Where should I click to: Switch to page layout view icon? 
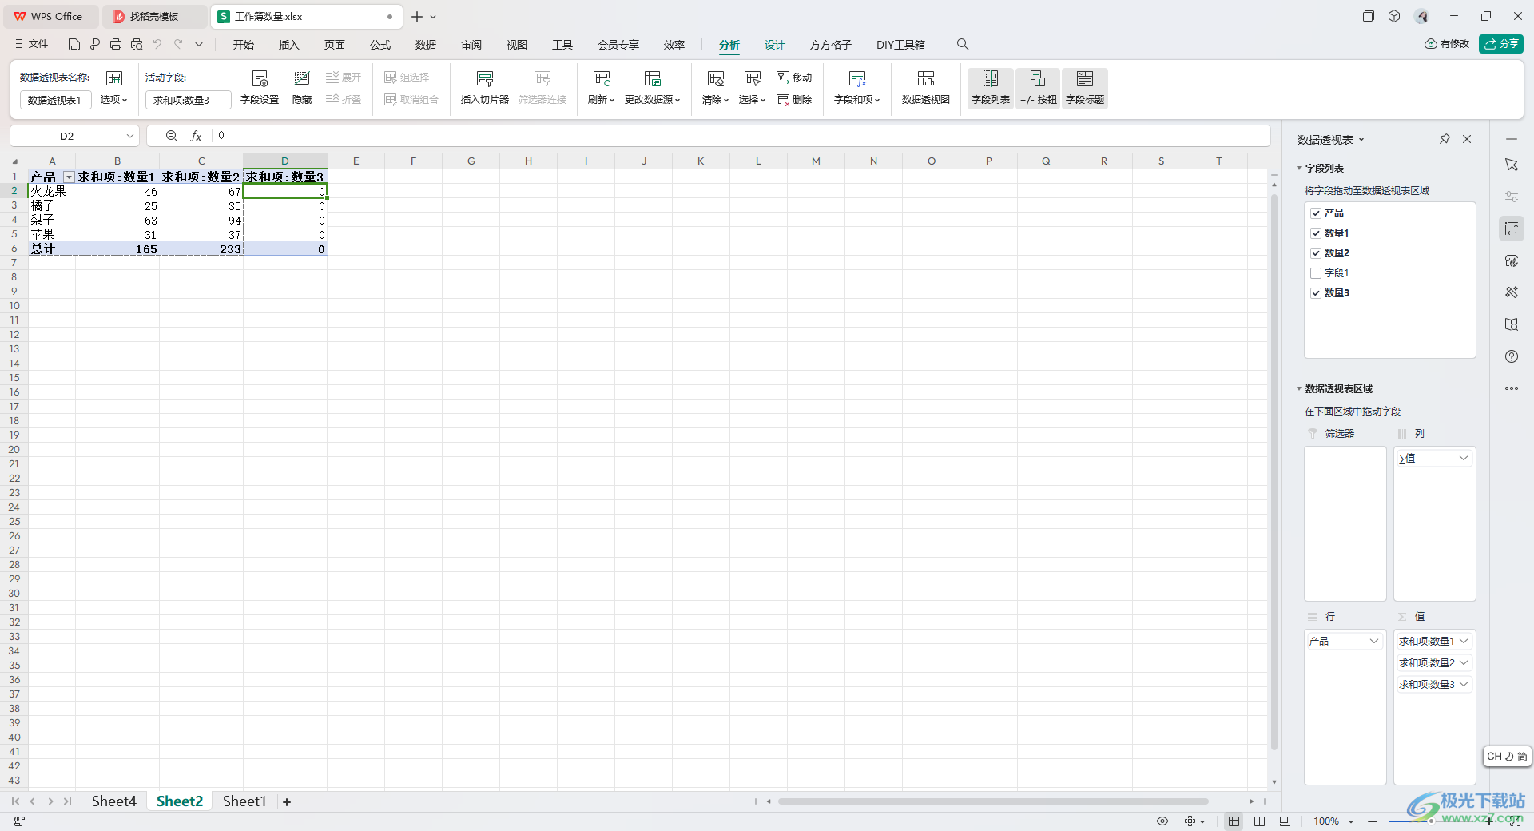(x=1259, y=821)
